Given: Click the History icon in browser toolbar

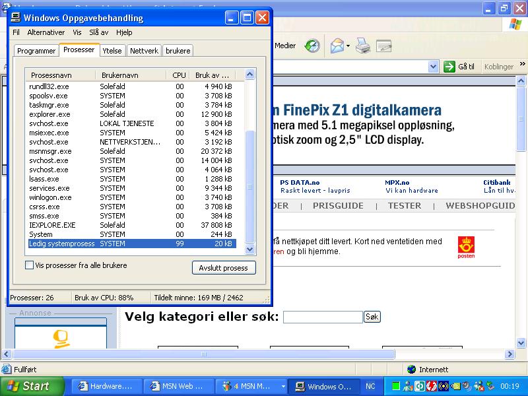Looking at the screenshot, I should click(312, 46).
